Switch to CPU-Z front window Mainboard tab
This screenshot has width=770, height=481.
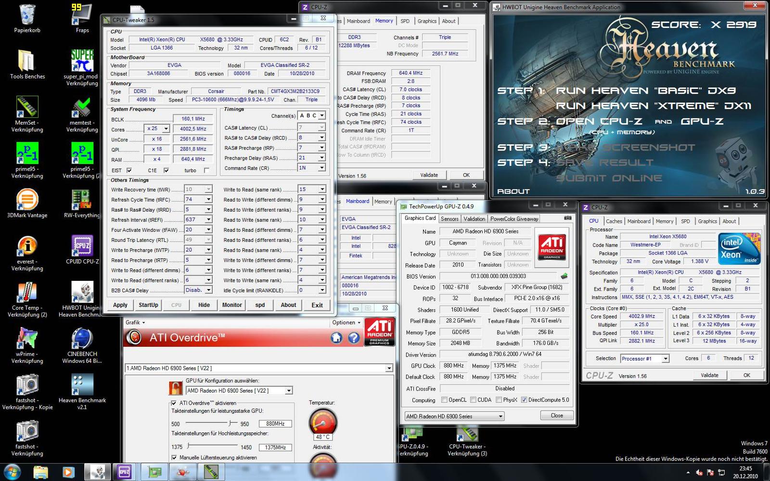(x=639, y=221)
